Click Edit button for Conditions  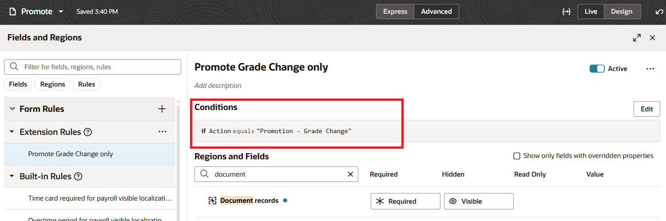coord(646,109)
